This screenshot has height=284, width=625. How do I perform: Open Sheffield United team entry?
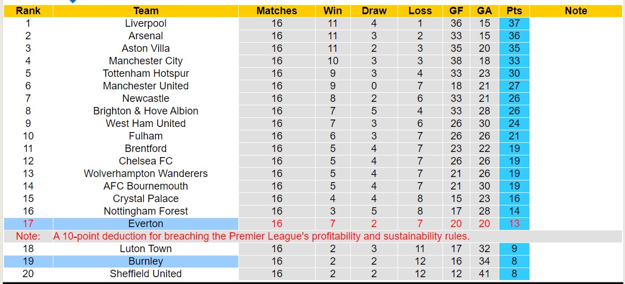tap(146, 274)
